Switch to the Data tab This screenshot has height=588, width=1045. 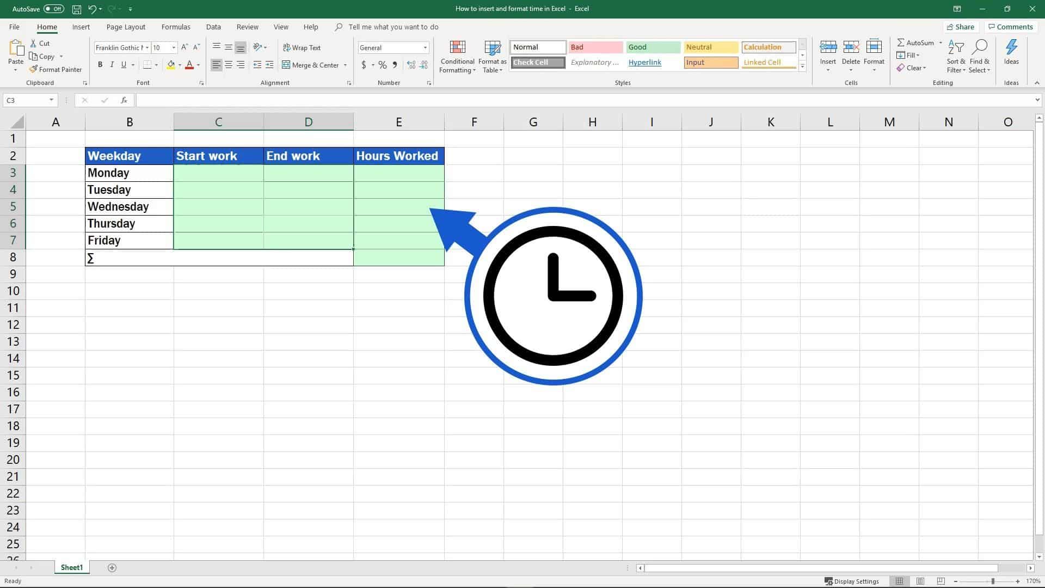point(213,27)
